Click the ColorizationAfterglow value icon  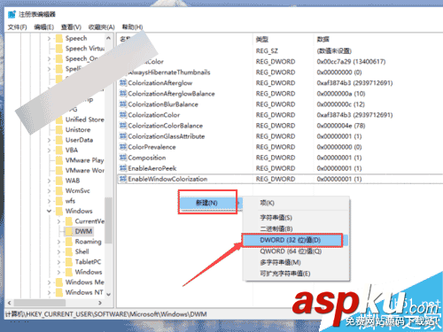tap(123, 82)
